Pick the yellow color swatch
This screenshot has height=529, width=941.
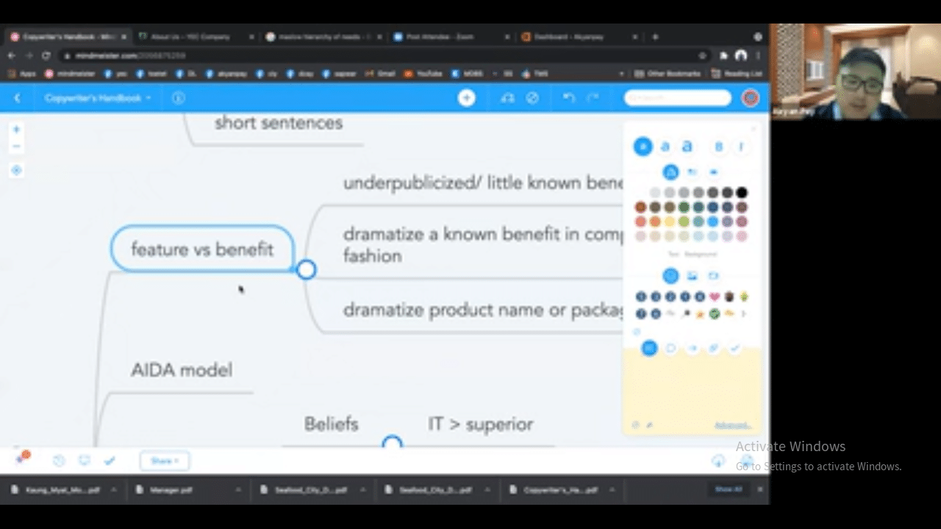pos(670,222)
